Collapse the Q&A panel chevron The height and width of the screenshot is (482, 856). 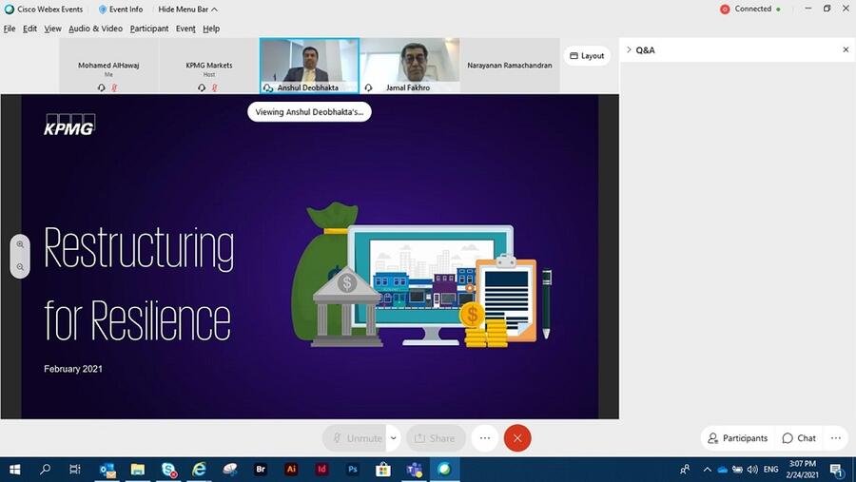[x=629, y=49]
